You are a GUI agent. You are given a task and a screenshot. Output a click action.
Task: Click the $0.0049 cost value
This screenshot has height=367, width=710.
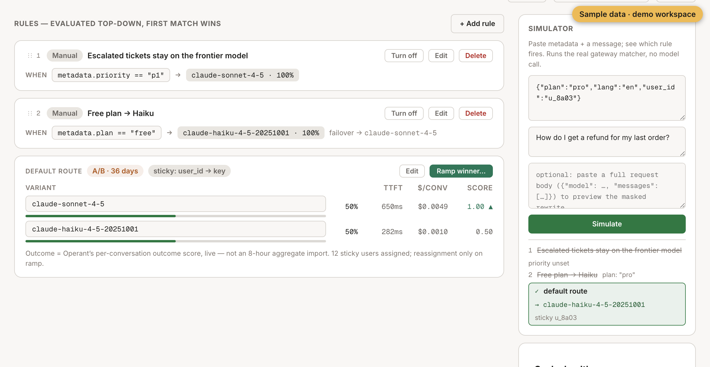coord(433,207)
